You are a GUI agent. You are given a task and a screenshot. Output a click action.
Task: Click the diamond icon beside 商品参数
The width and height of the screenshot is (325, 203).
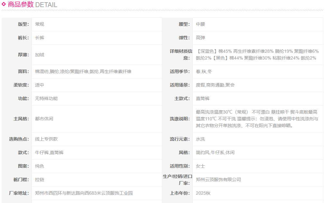(x=4, y=4)
